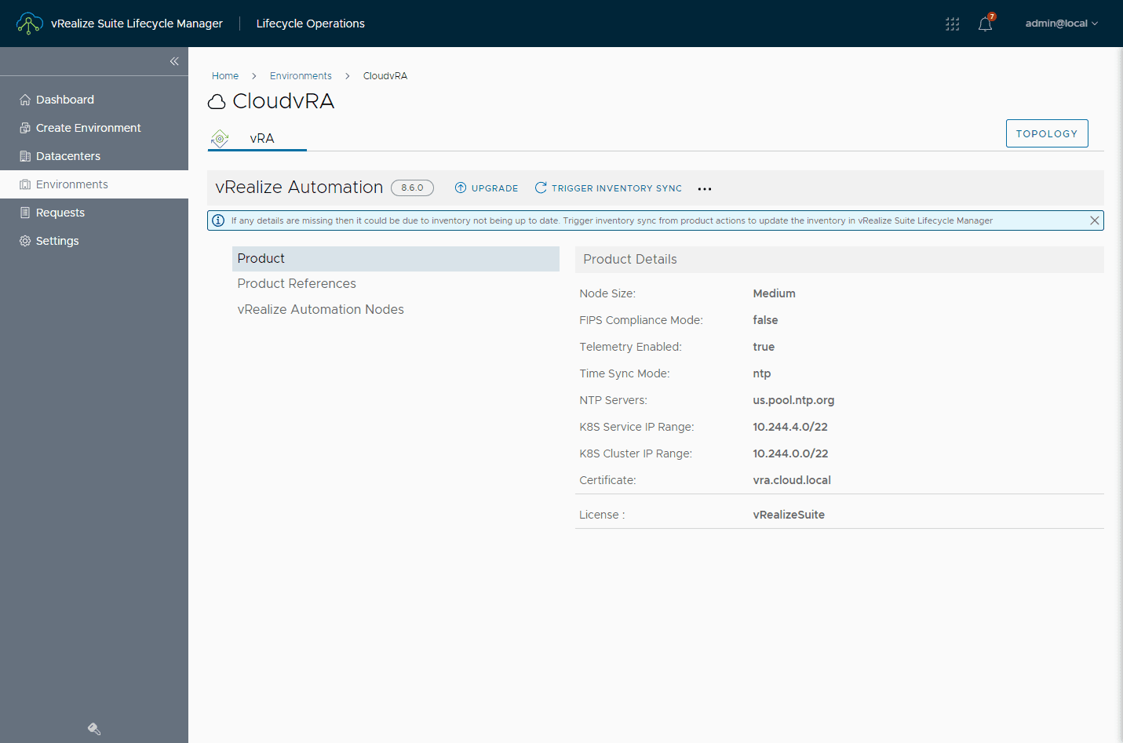Viewport: 1123px width, 743px height.
Task: Click the key icon at sidebar bottom
Action: click(93, 728)
